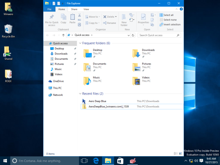
Task: Open Microsoft Edge from the taskbar
Action: [96, 161]
